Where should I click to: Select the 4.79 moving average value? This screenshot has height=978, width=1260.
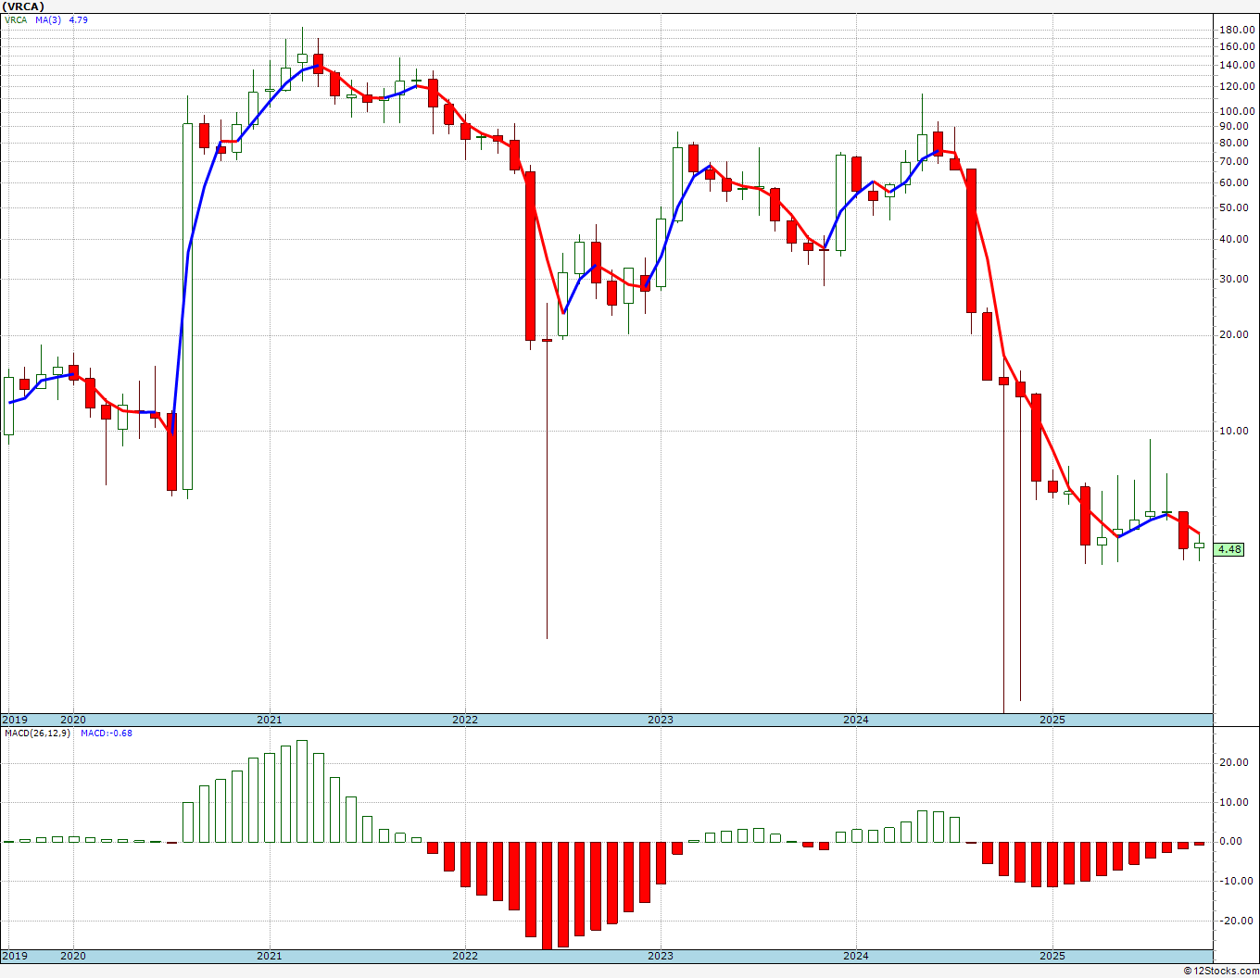pos(78,19)
